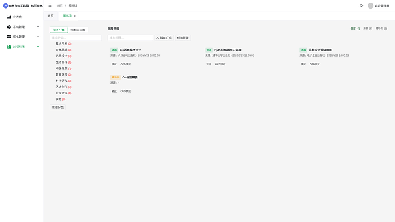Click 图书馆 in the breadcrumb

(73, 6)
